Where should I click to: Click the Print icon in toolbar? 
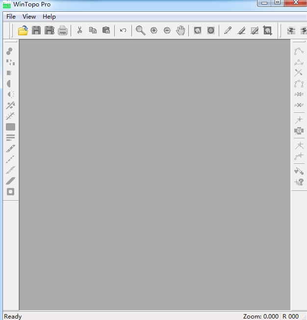pyautogui.click(x=63, y=30)
